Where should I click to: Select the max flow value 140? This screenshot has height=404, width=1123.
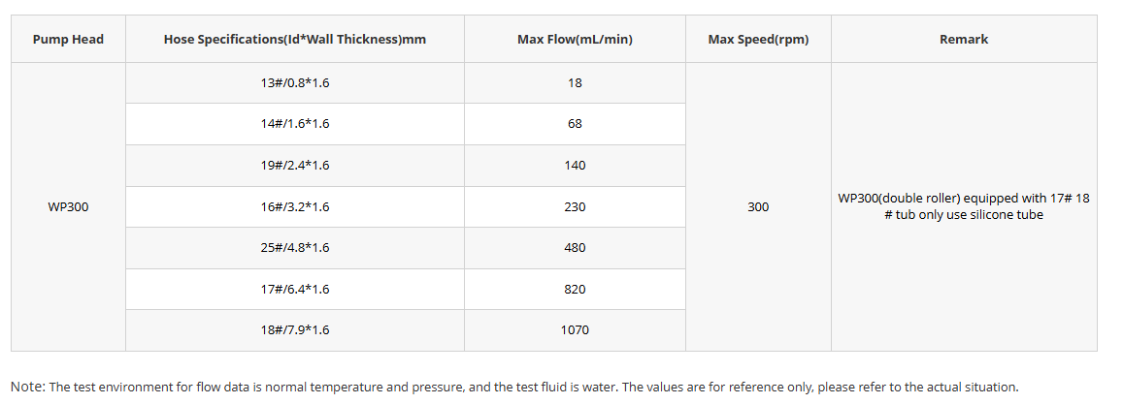pos(576,165)
